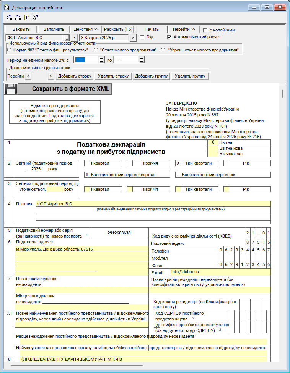Open the 'Действия >>' menu
This screenshot has height=373, width=290.
86,29
